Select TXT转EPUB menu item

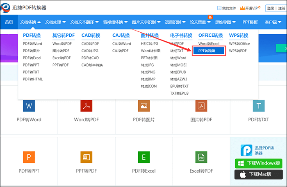pos(180,93)
